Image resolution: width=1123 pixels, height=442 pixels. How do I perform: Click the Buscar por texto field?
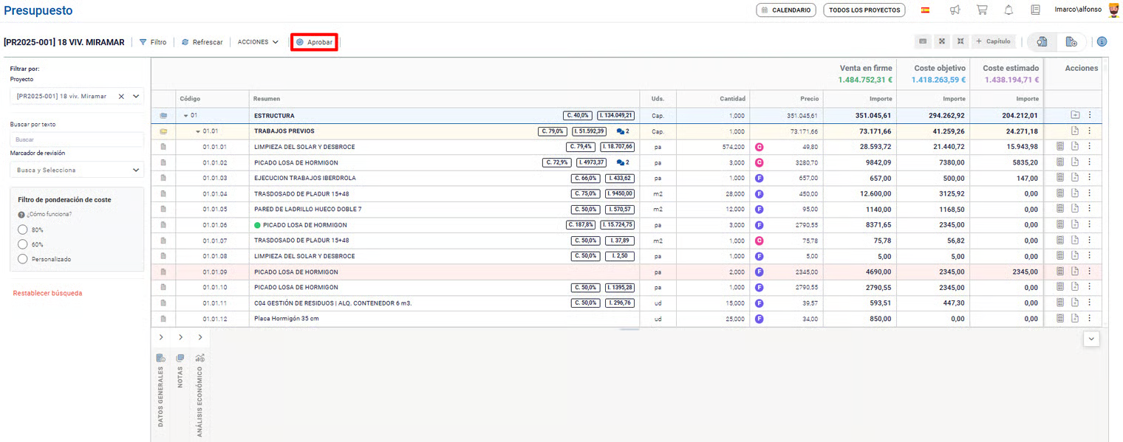[77, 139]
